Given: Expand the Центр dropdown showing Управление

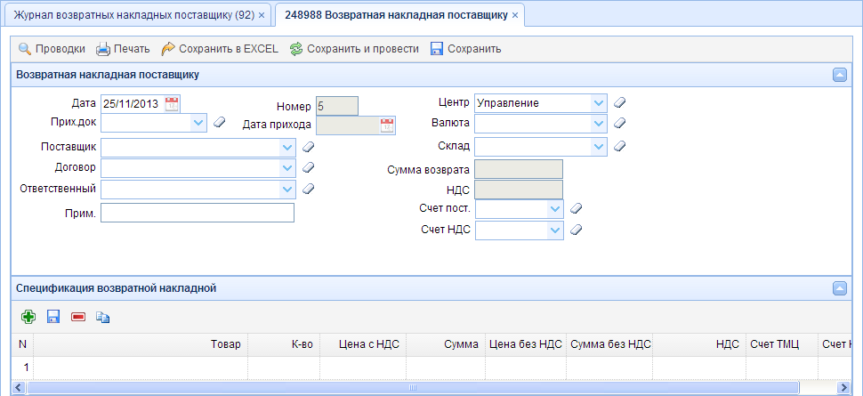Looking at the screenshot, I should (x=599, y=103).
